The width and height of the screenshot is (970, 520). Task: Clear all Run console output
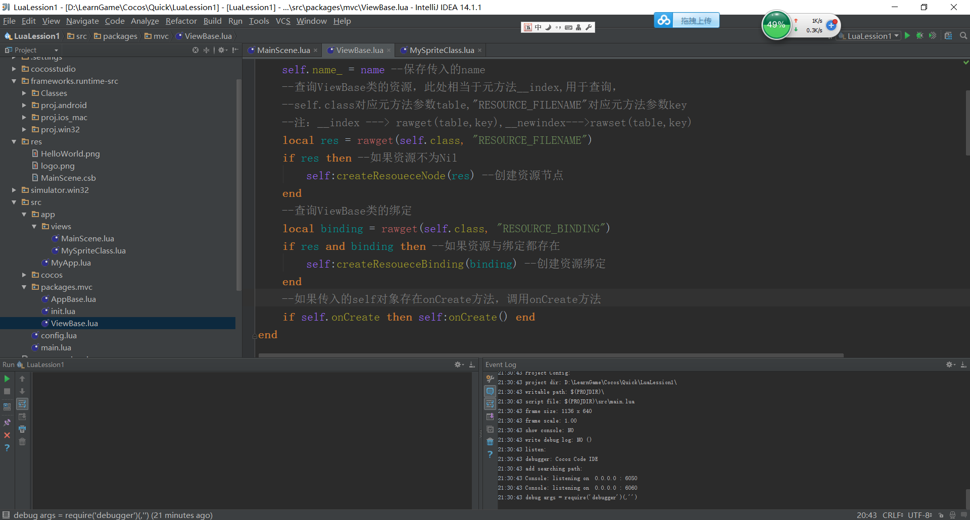point(22,442)
